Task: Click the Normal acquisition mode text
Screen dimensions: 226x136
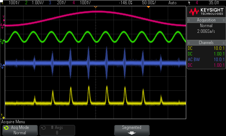Action: pyautogui.click(x=206, y=26)
